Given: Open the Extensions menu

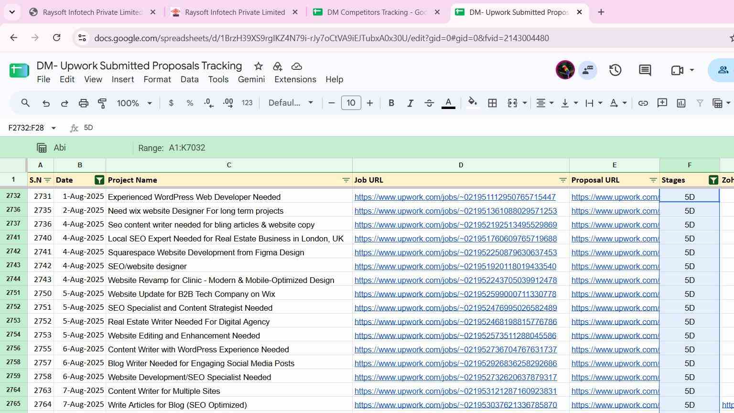Looking at the screenshot, I should [295, 79].
